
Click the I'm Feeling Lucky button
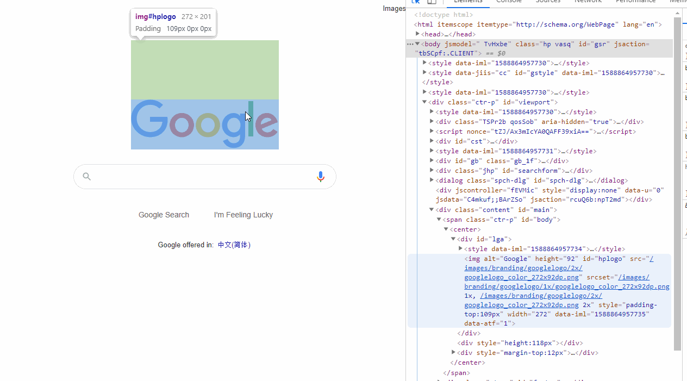pos(243,215)
